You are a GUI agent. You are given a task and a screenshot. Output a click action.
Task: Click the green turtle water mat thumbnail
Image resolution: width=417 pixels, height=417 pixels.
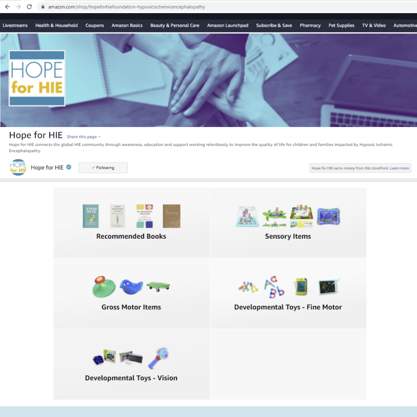pyautogui.click(x=275, y=217)
